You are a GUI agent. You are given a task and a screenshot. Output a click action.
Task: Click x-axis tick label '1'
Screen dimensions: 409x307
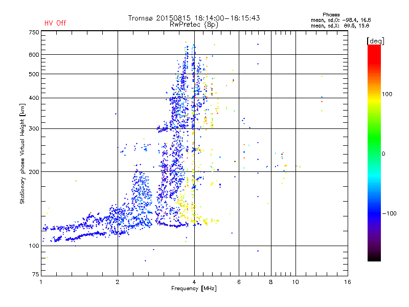(41, 282)
